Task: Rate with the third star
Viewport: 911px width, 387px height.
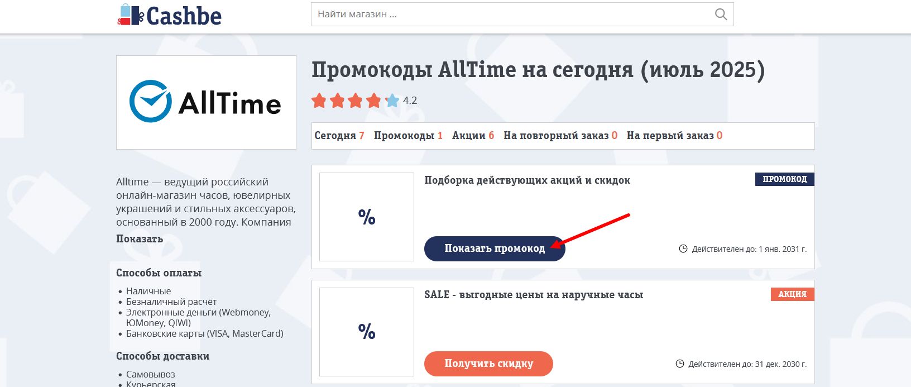Action: pos(356,101)
